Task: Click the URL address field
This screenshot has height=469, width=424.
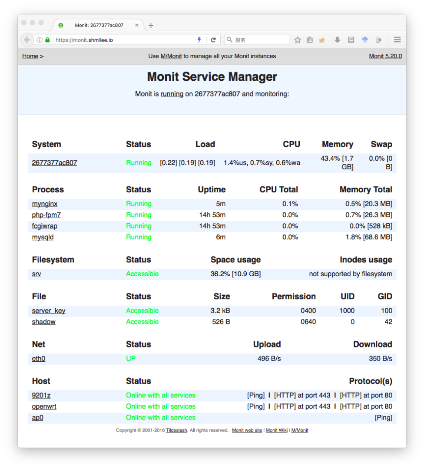Action: click(x=124, y=40)
